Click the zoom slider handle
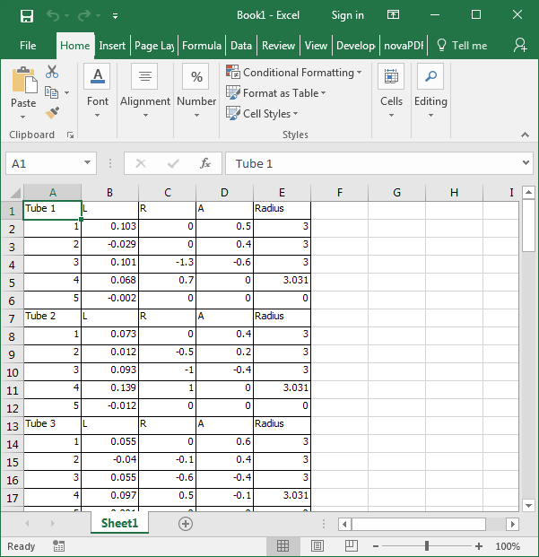The height and width of the screenshot is (557, 539). pyautogui.click(x=427, y=545)
